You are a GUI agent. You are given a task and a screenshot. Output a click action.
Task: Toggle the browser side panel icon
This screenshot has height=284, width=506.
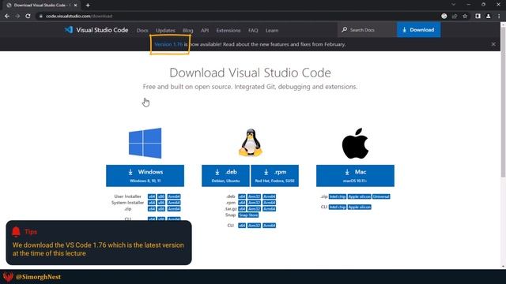point(478,16)
